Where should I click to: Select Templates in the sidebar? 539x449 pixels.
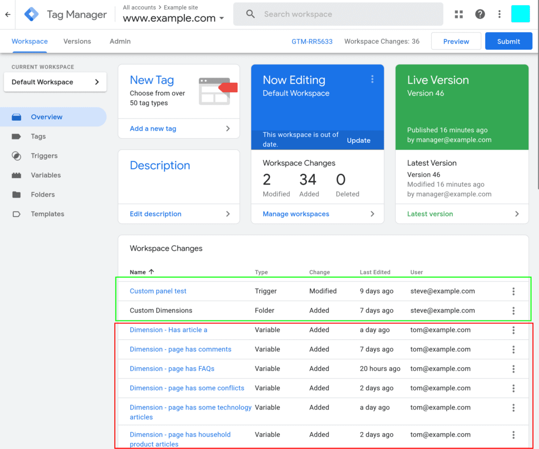pyautogui.click(x=47, y=214)
